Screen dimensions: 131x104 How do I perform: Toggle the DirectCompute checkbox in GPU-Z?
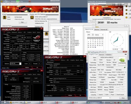coord(116,95)
